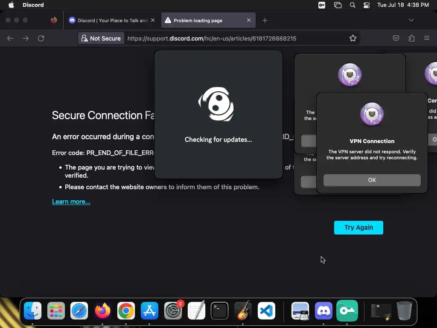
Task: Go back to the previous page
Action: [10, 38]
